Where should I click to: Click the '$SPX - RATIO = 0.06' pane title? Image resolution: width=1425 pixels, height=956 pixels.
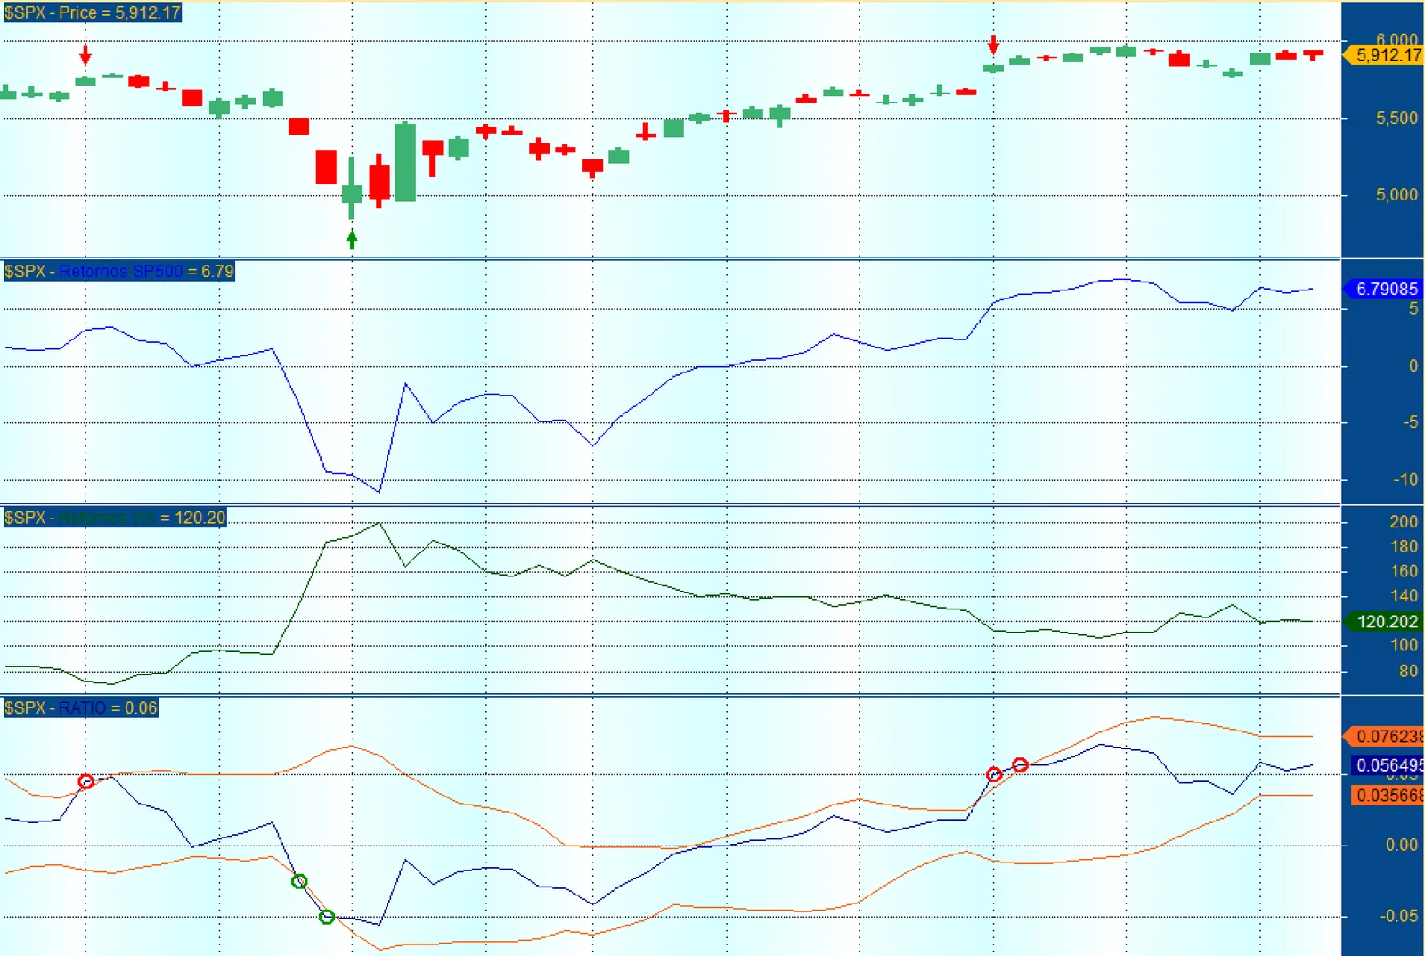pos(81,708)
